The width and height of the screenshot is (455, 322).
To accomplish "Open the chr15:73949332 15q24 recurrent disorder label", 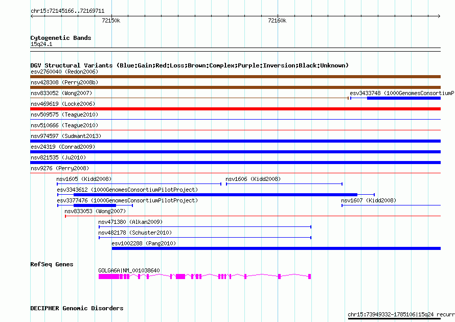I will click(x=401, y=314).
